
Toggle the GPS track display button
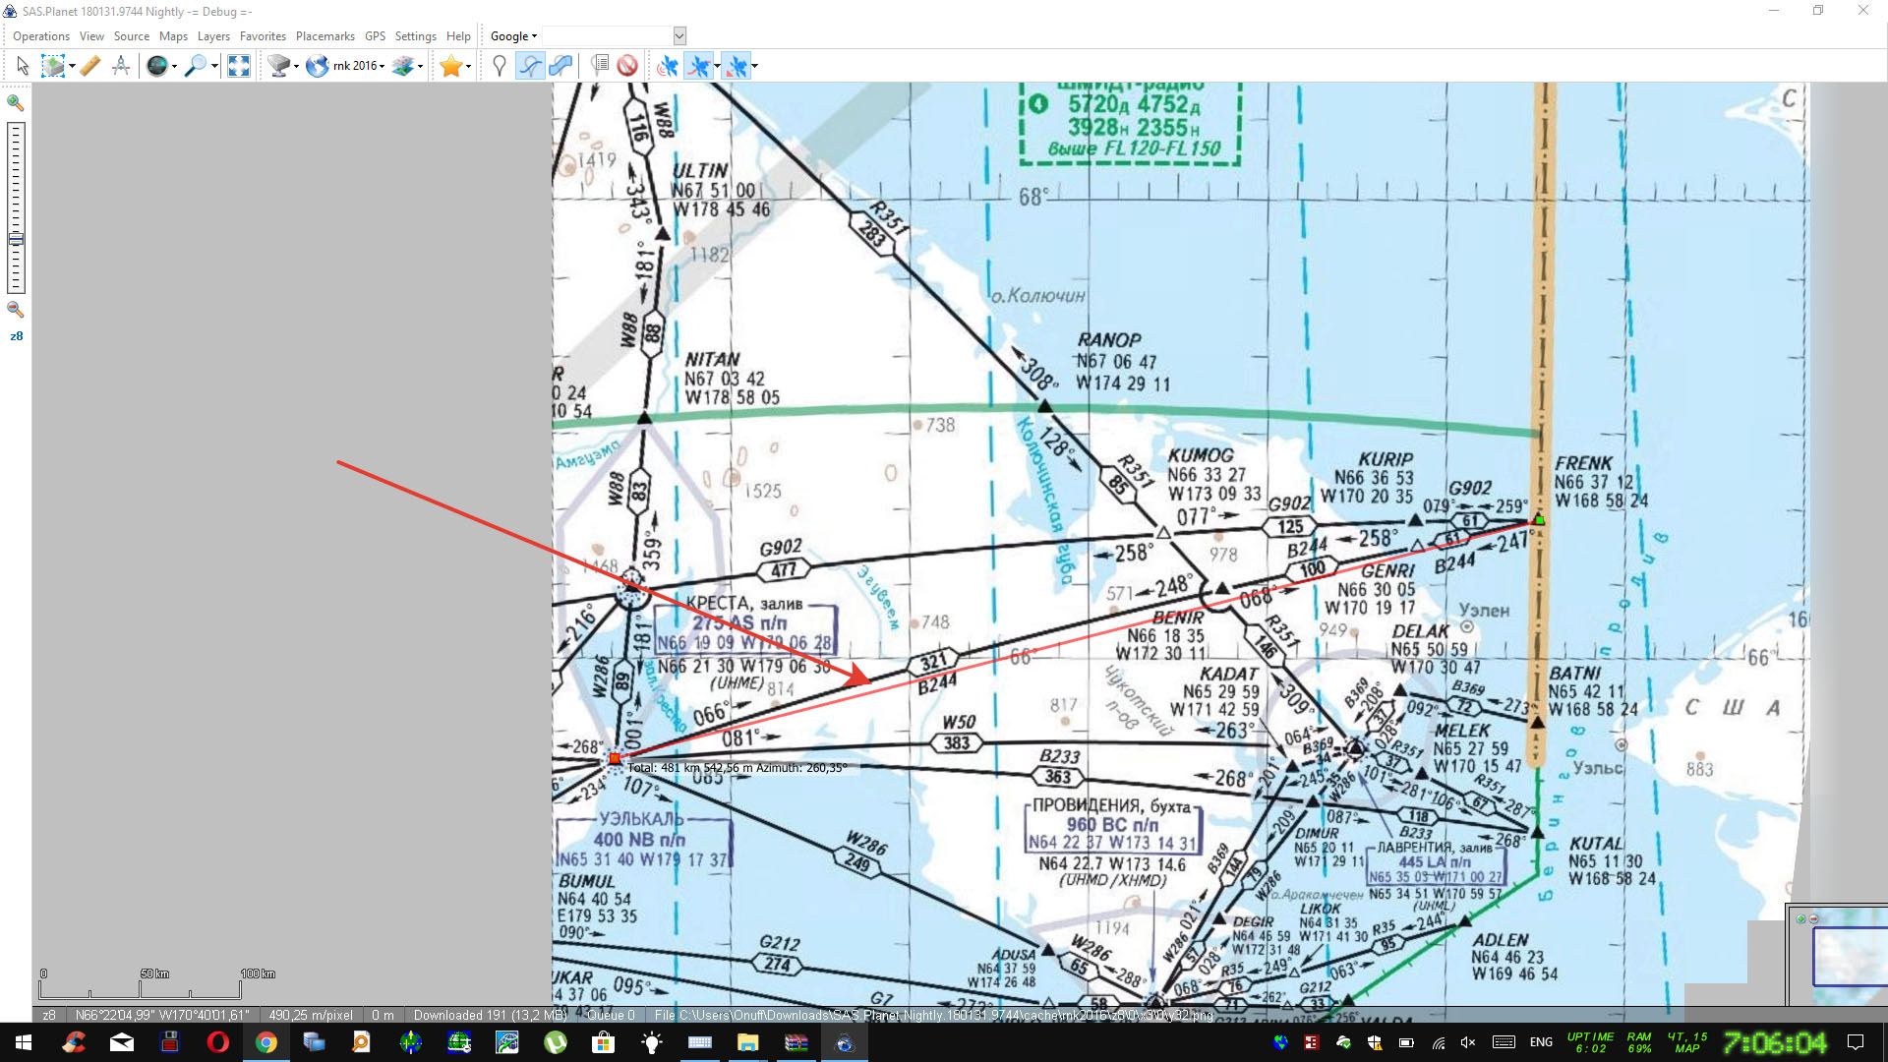[x=699, y=66]
